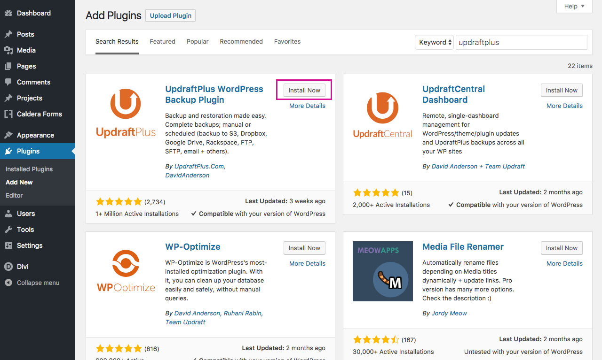Click the Settings sliders icon
Viewport: 602px width, 360px height.
coord(8,245)
